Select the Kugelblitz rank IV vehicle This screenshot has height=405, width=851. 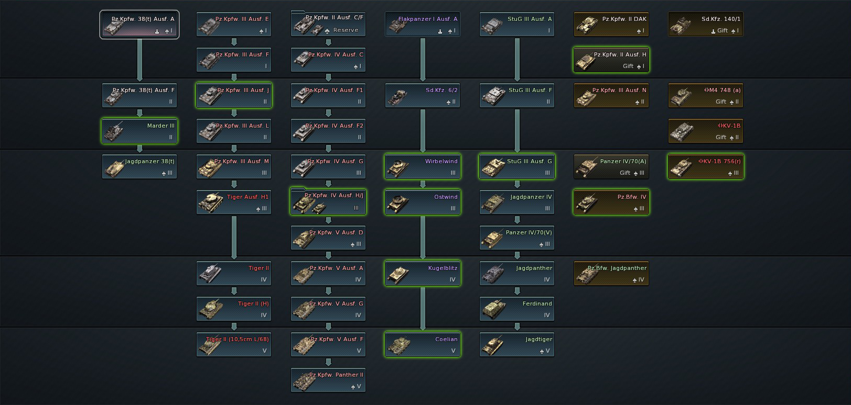coord(423,273)
